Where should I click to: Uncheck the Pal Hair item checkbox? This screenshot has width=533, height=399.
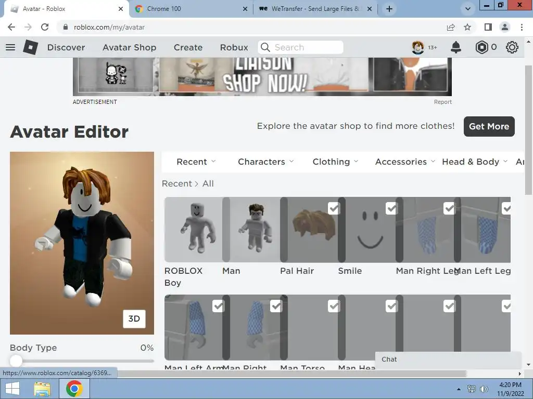[x=334, y=208]
